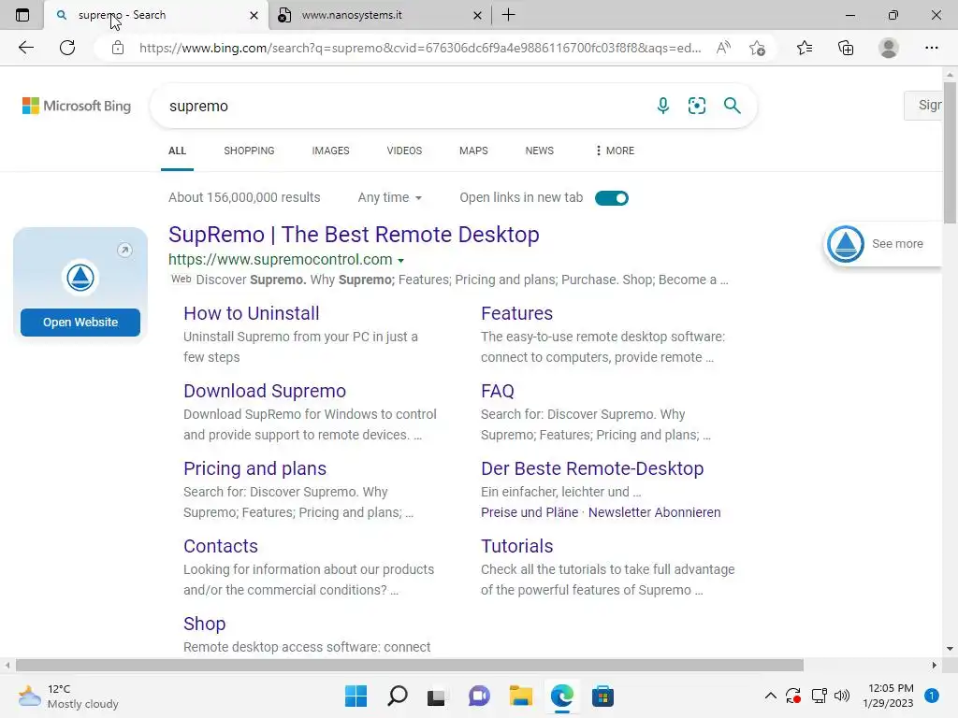Viewport: 958px width, 718px height.
Task: Open the browser profile avatar
Action: click(889, 48)
